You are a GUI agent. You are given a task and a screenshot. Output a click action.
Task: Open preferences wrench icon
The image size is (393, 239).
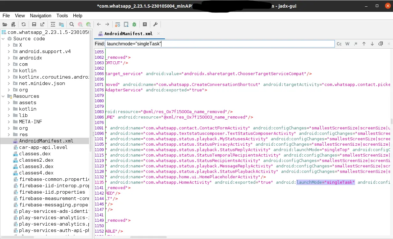(155, 24)
